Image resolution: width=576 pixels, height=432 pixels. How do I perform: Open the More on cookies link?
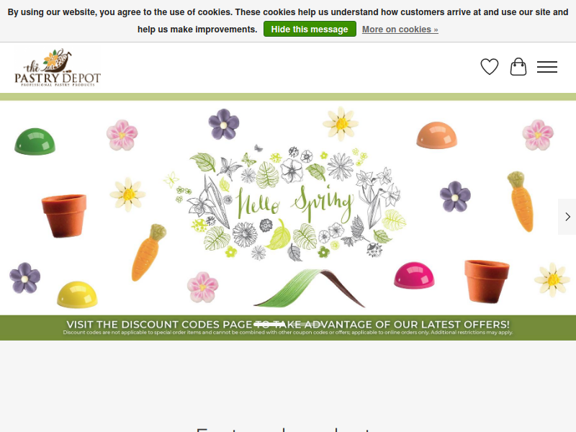pyautogui.click(x=400, y=30)
